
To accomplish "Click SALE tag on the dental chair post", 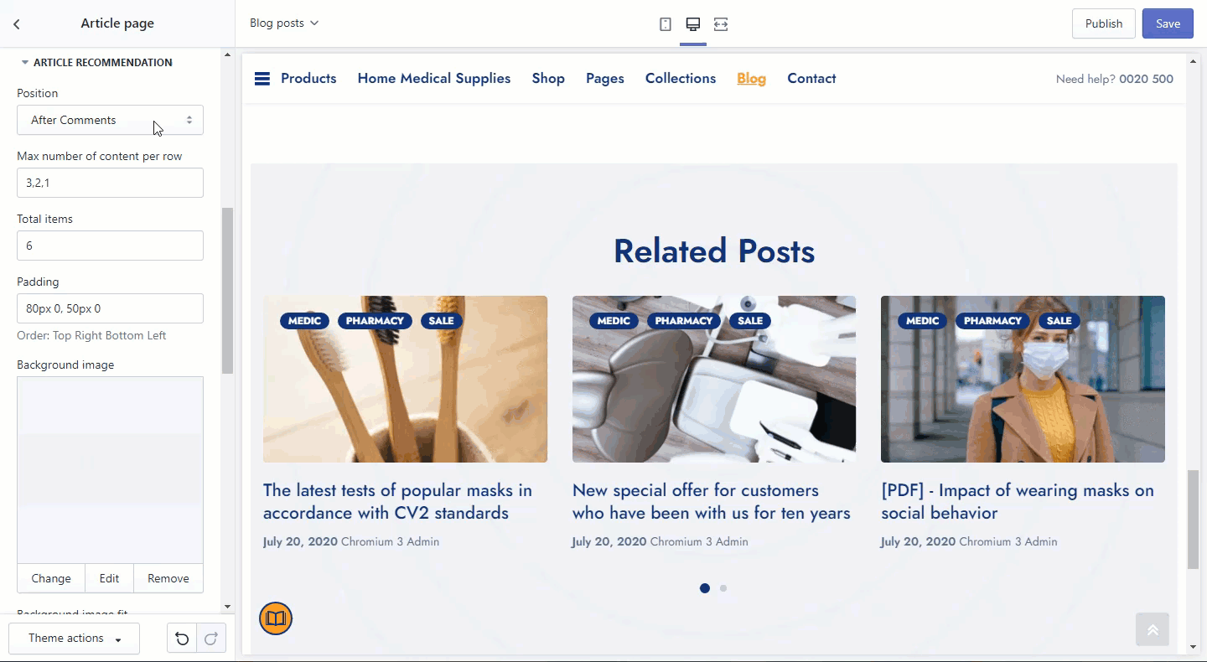I will pos(750,321).
